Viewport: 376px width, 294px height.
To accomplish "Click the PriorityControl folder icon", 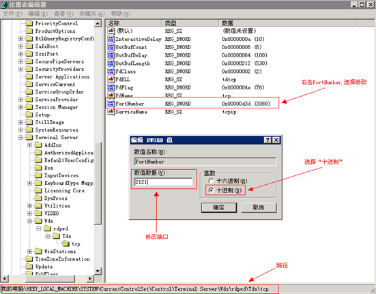I will 29,23.
